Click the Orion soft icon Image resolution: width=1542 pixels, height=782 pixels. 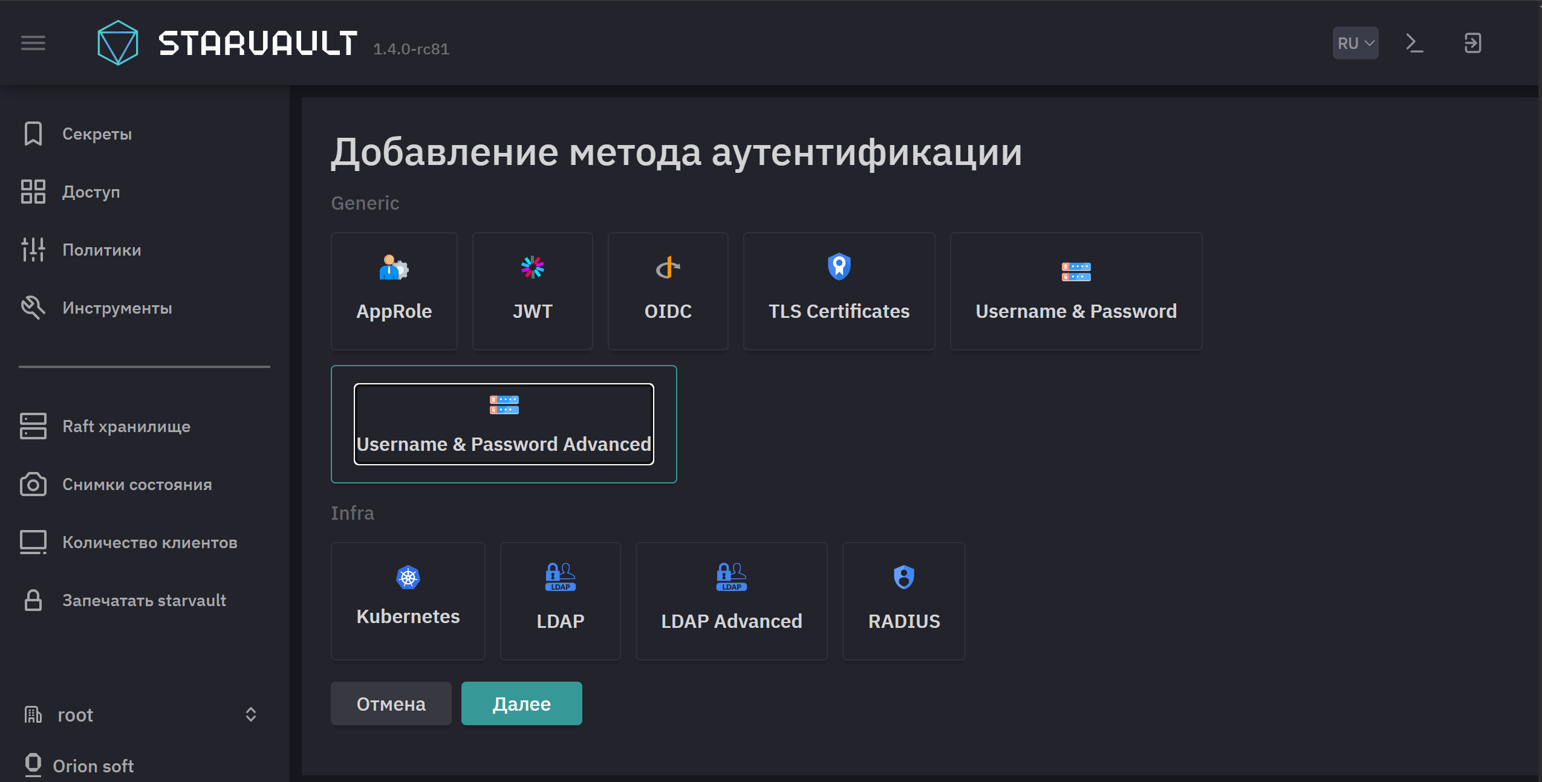(x=33, y=765)
